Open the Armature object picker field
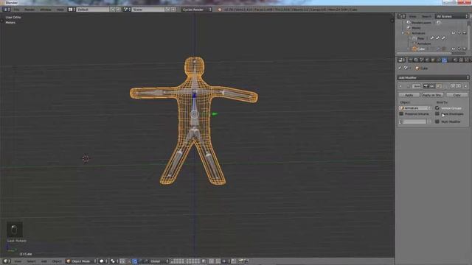The image size is (472, 265). coord(414,108)
